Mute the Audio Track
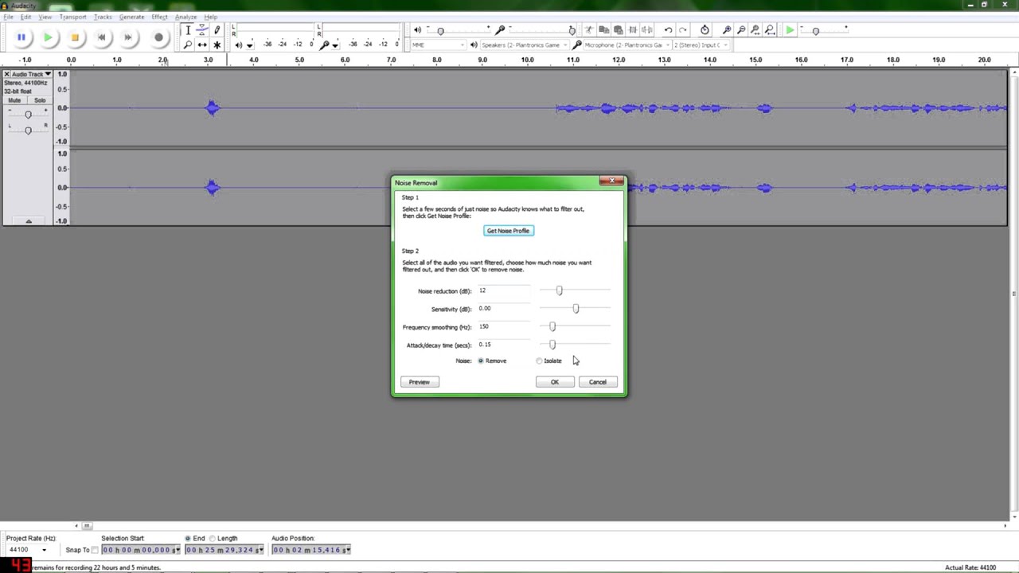The image size is (1019, 573). pos(14,100)
